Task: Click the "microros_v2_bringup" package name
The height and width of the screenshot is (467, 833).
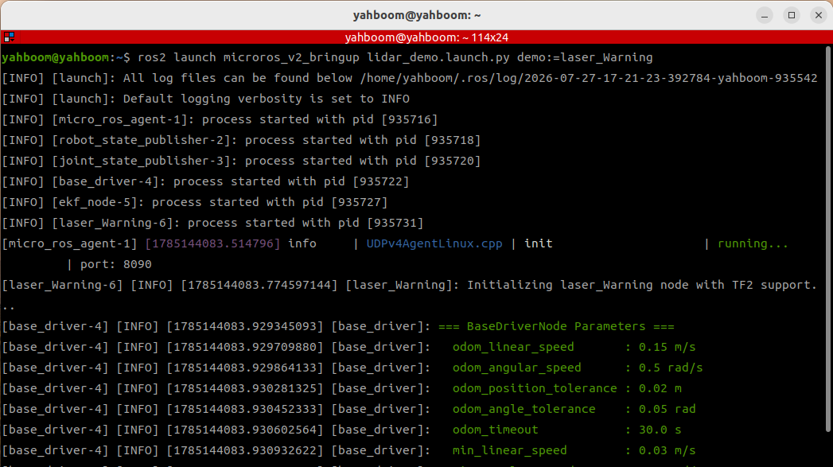Action: [x=291, y=57]
